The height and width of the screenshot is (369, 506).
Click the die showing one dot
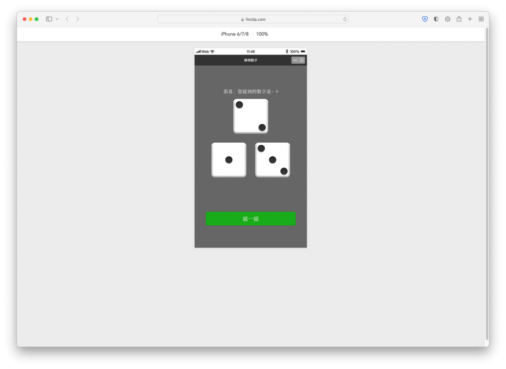pos(229,160)
